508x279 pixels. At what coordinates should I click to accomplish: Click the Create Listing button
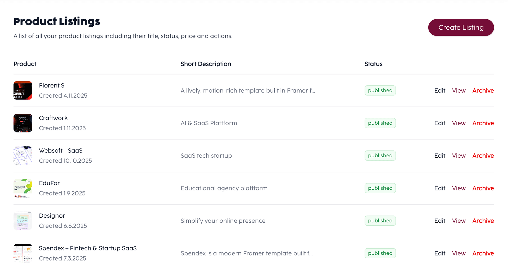461,27
